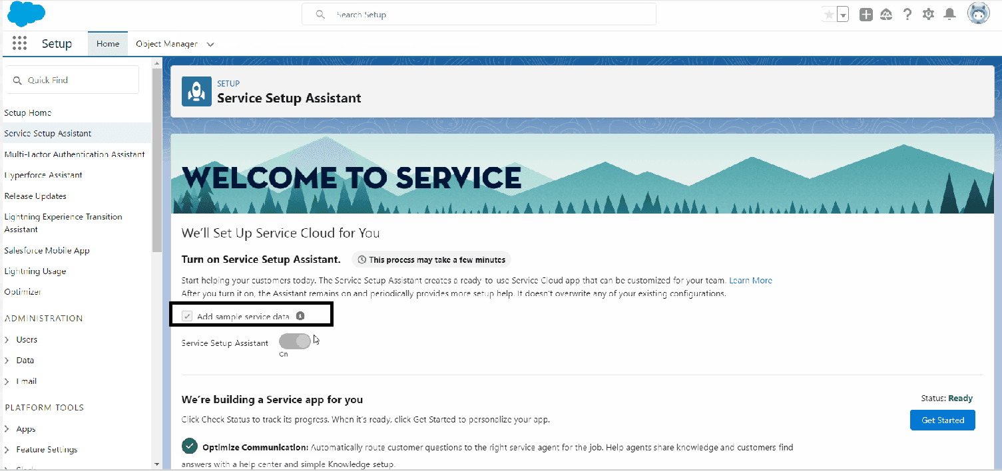Open the user avatar profile menu
This screenshot has width=1002, height=471.
coord(979,14)
